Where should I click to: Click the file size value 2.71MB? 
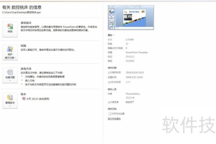click(130, 40)
